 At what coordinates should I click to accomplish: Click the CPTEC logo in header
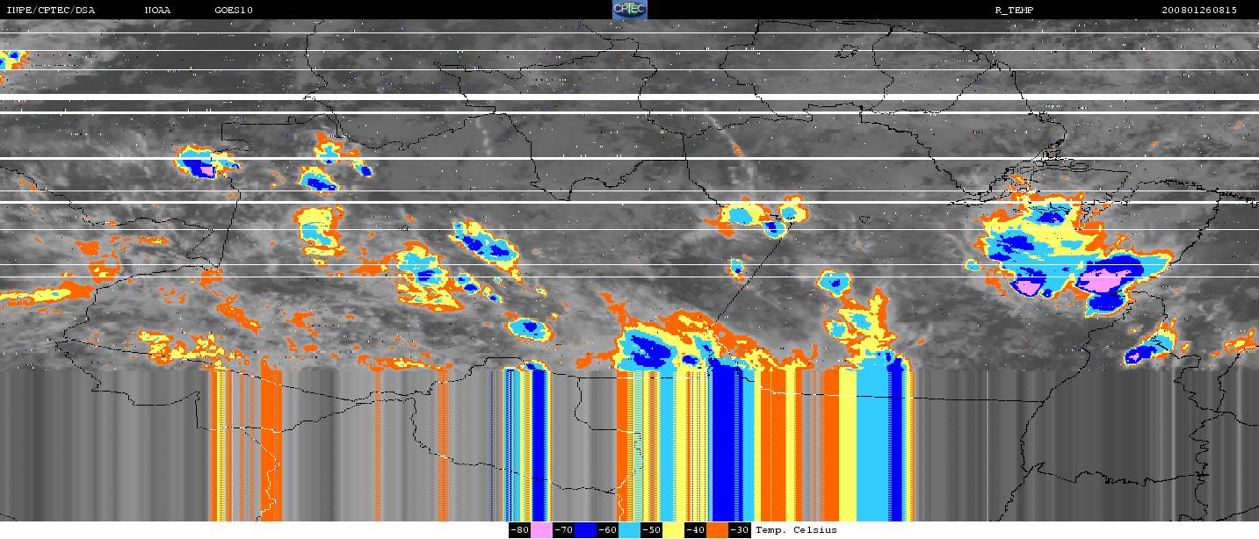coord(629,10)
